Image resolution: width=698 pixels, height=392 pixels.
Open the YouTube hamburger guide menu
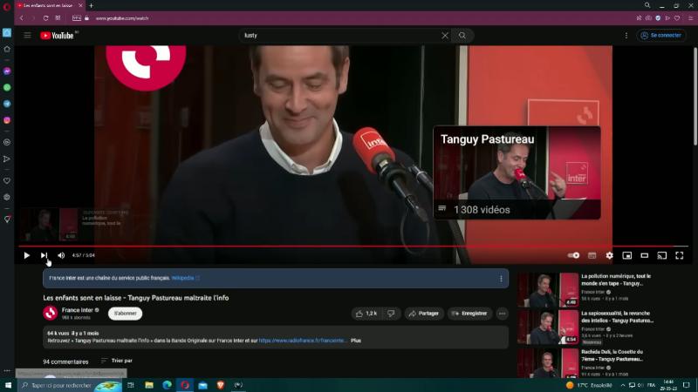click(x=27, y=36)
